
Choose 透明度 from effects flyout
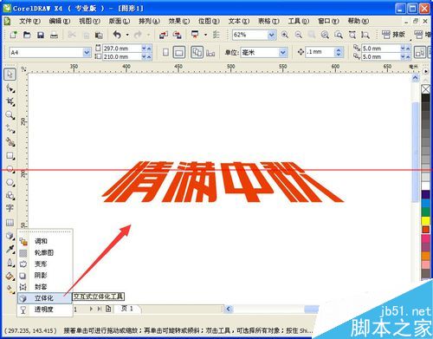tap(45, 310)
